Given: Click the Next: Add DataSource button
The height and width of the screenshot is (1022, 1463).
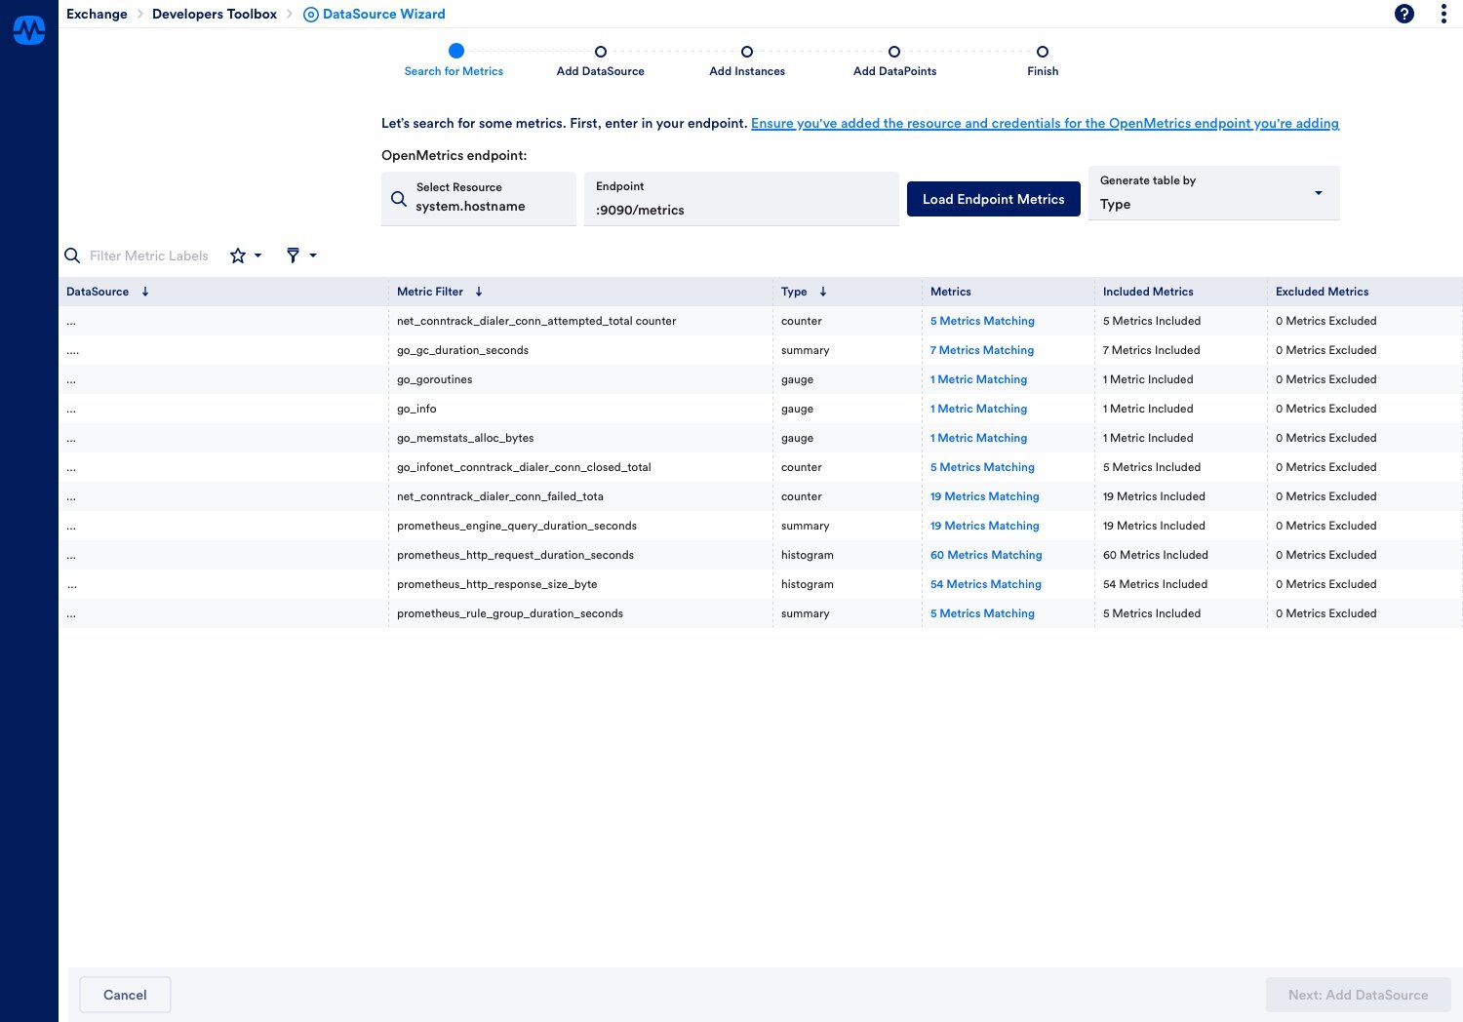Looking at the screenshot, I should coord(1358,995).
